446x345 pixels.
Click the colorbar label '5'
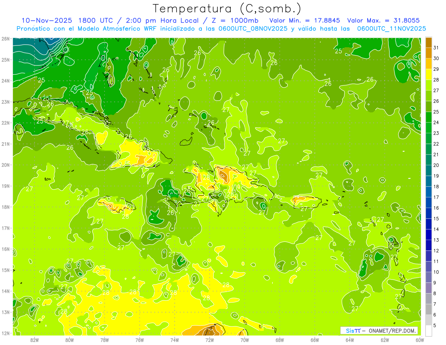(x=435, y=326)
